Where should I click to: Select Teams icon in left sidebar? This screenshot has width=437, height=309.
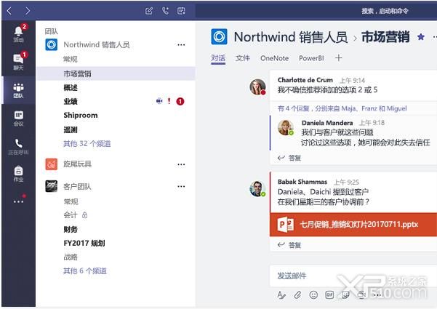pyautogui.click(x=18, y=90)
